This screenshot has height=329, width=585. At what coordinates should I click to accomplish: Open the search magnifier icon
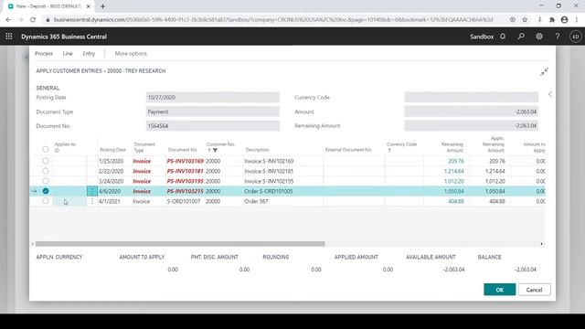coord(521,37)
